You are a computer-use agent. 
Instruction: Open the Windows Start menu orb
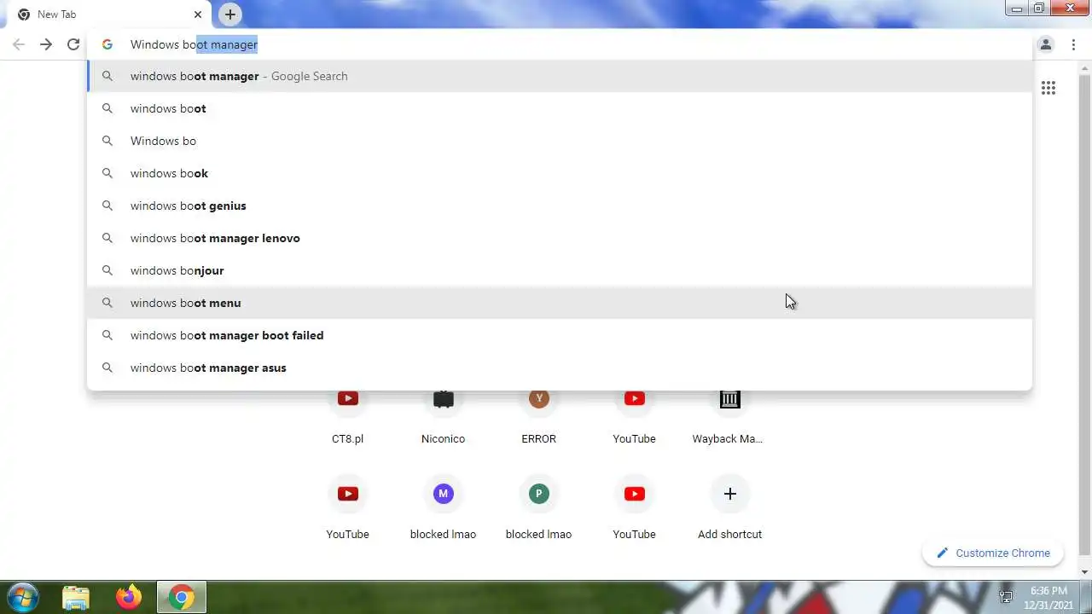tap(22, 597)
